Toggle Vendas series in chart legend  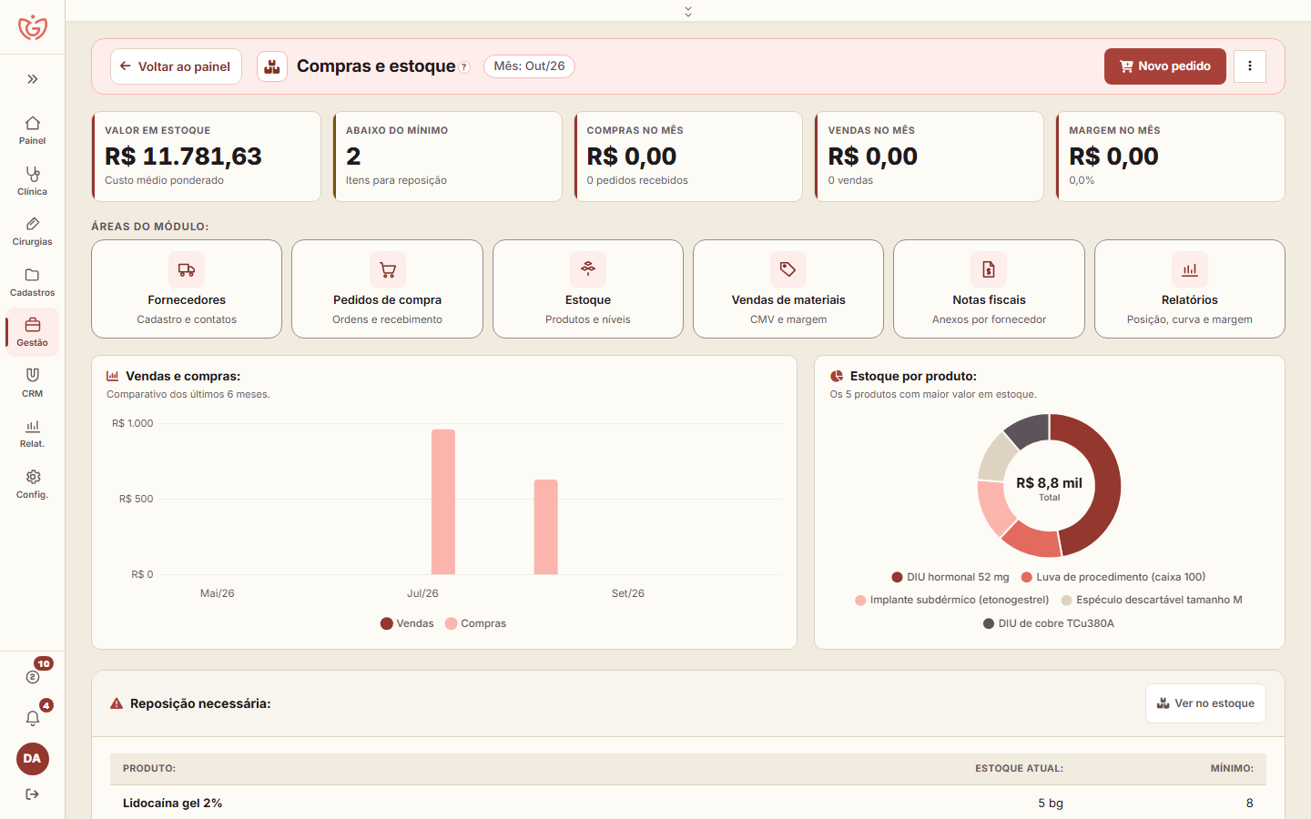[x=407, y=623]
